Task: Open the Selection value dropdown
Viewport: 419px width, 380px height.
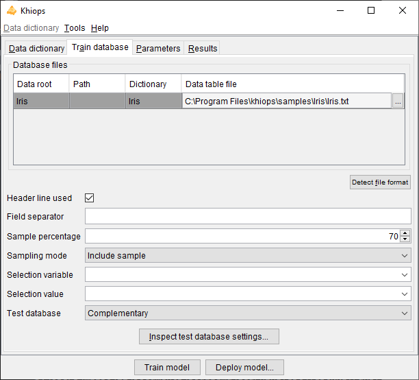Action: tap(248, 294)
